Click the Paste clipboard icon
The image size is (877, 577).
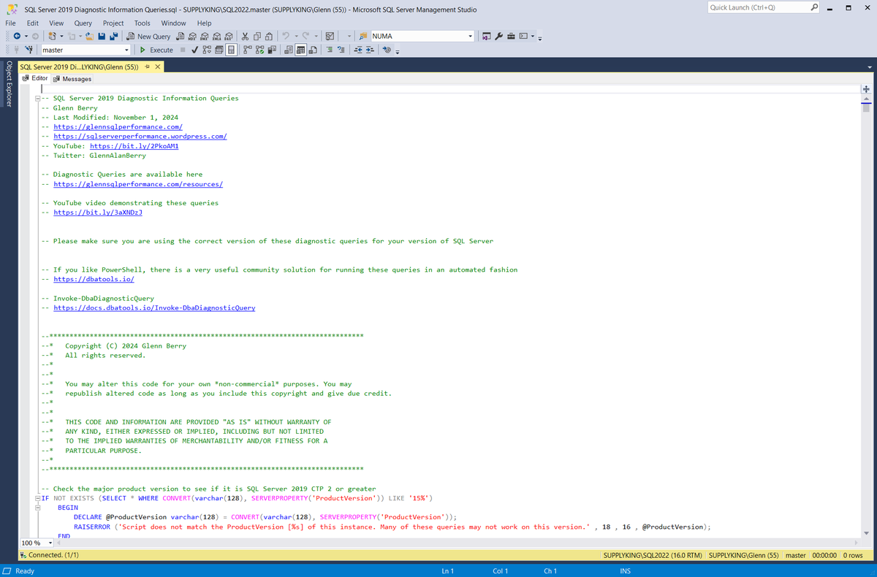coord(268,36)
